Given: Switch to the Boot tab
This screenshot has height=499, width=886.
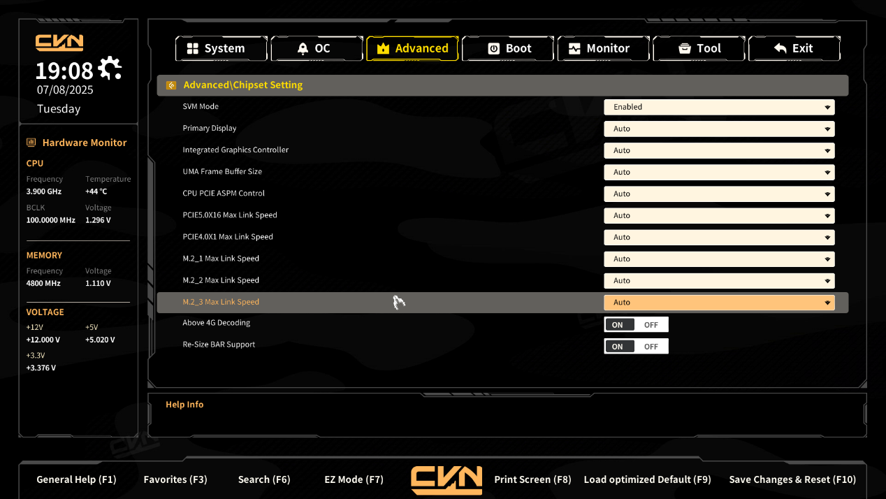Looking at the screenshot, I should point(508,48).
